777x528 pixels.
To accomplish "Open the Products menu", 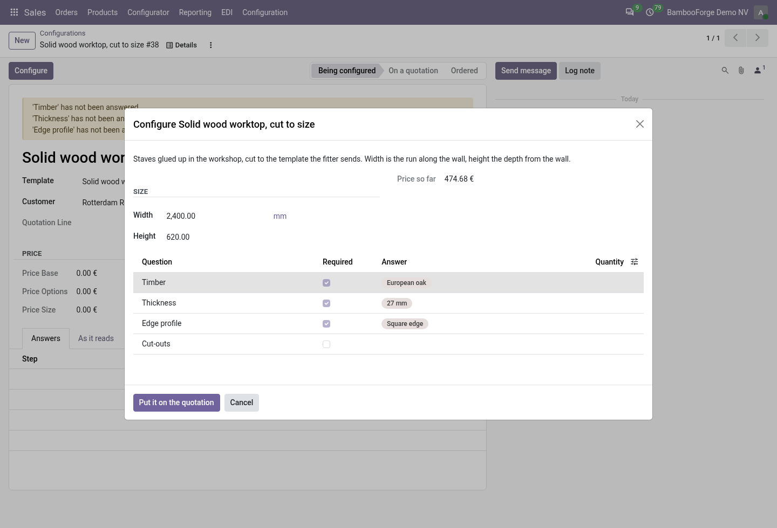I will 103,12.
